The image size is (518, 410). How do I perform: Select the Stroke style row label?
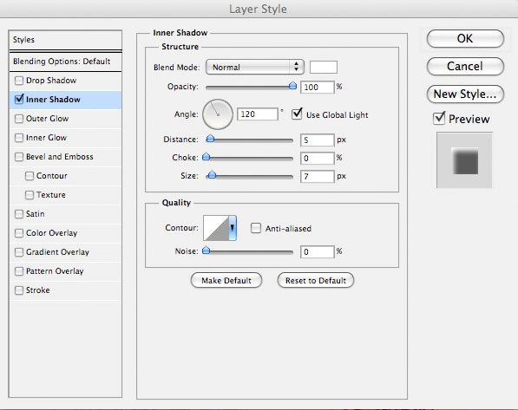click(x=37, y=290)
